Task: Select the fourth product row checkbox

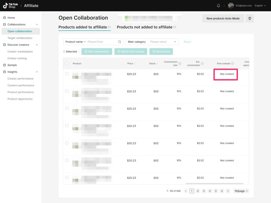Action: pos(67,126)
